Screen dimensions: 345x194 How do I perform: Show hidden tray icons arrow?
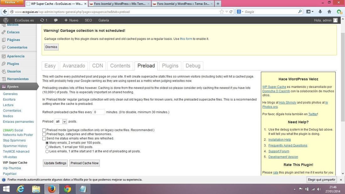[295, 189]
